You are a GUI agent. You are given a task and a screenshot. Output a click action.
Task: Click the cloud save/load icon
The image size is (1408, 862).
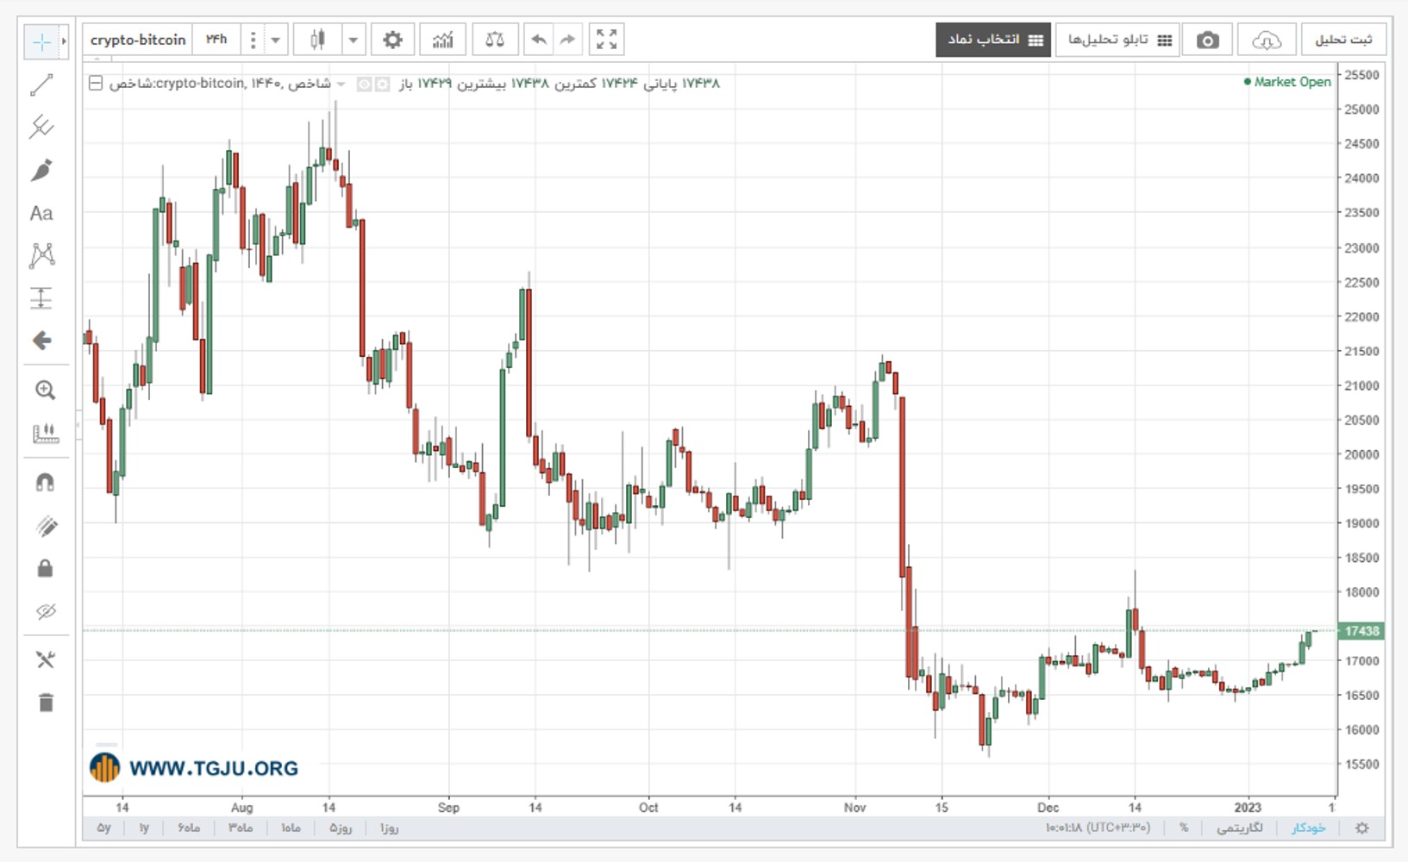[1266, 40]
